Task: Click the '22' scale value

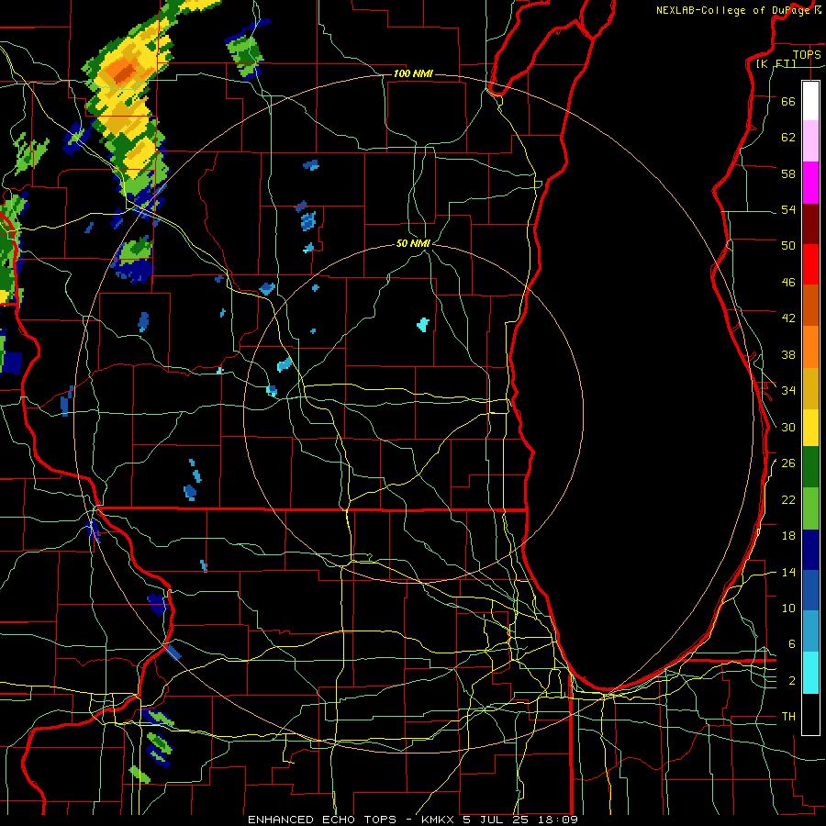Action: point(788,499)
